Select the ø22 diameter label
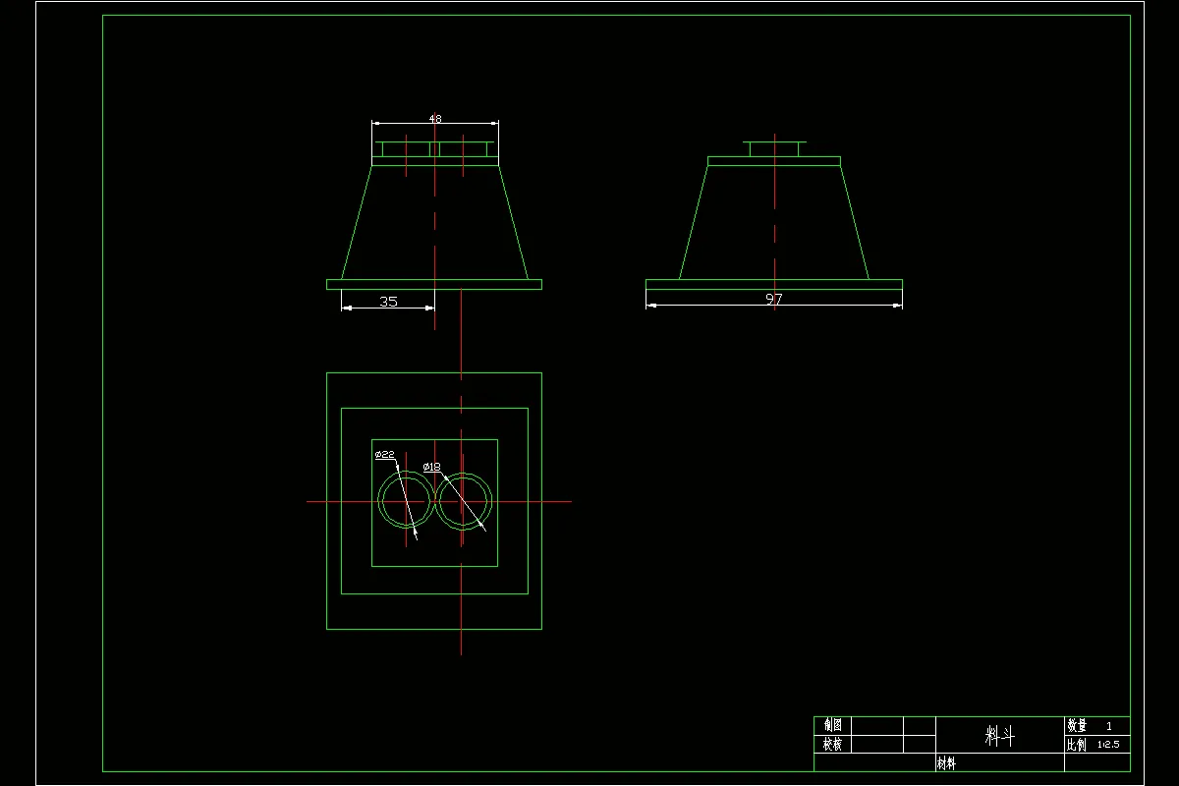This screenshot has height=786, width=1179. pos(384,455)
